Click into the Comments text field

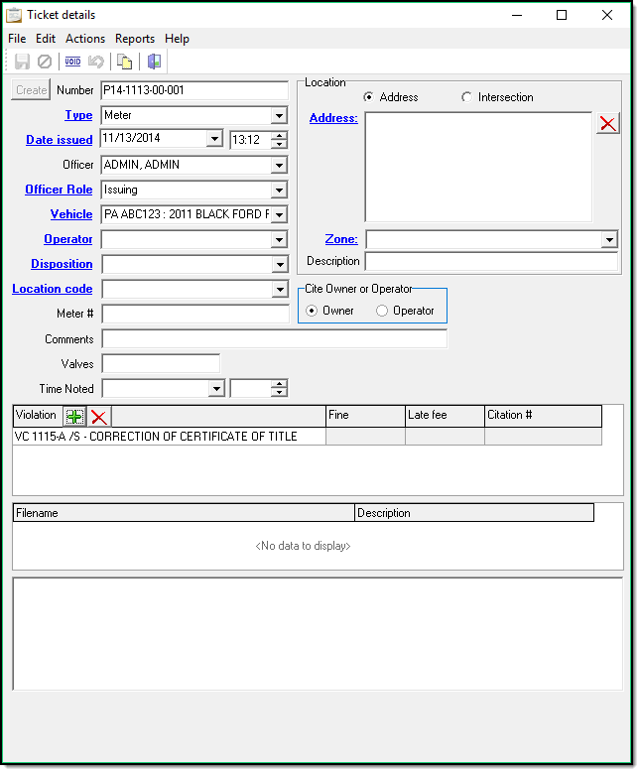(x=274, y=339)
